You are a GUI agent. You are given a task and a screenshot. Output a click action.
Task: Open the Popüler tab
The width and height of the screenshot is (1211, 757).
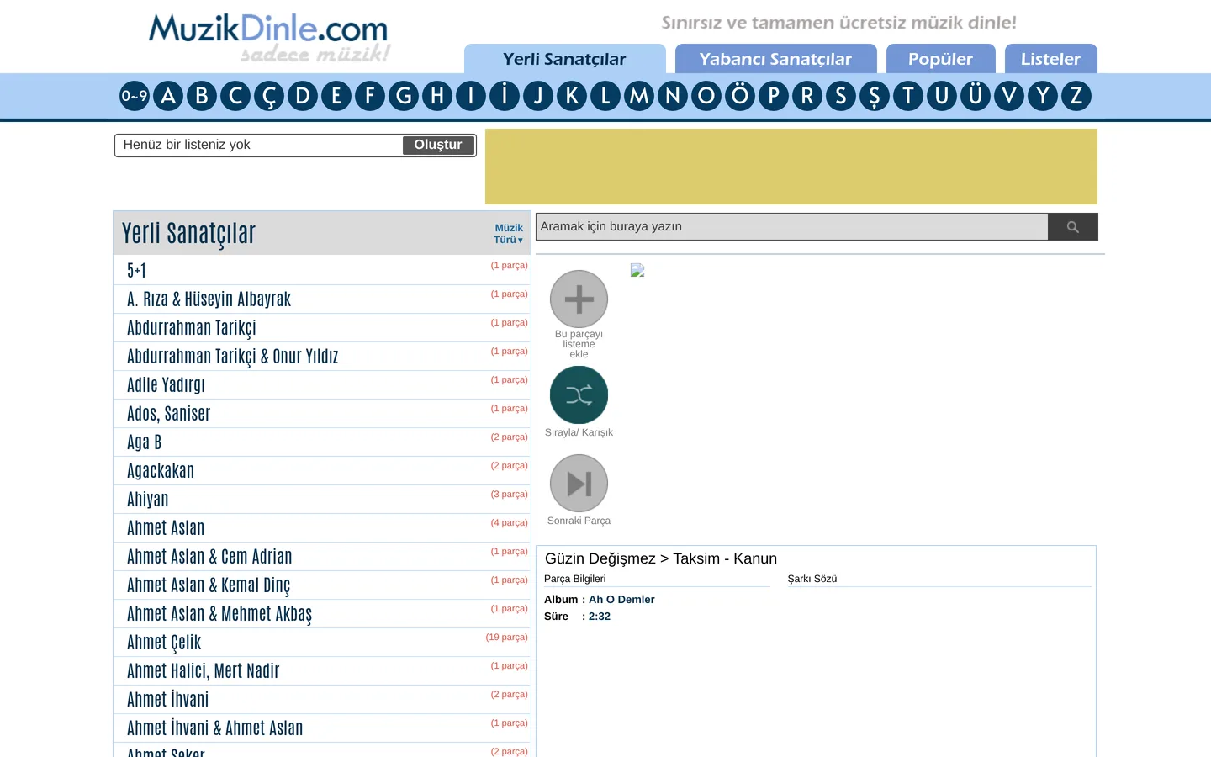(941, 59)
